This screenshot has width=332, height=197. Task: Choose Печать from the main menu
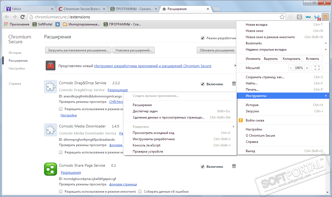pos(283,90)
